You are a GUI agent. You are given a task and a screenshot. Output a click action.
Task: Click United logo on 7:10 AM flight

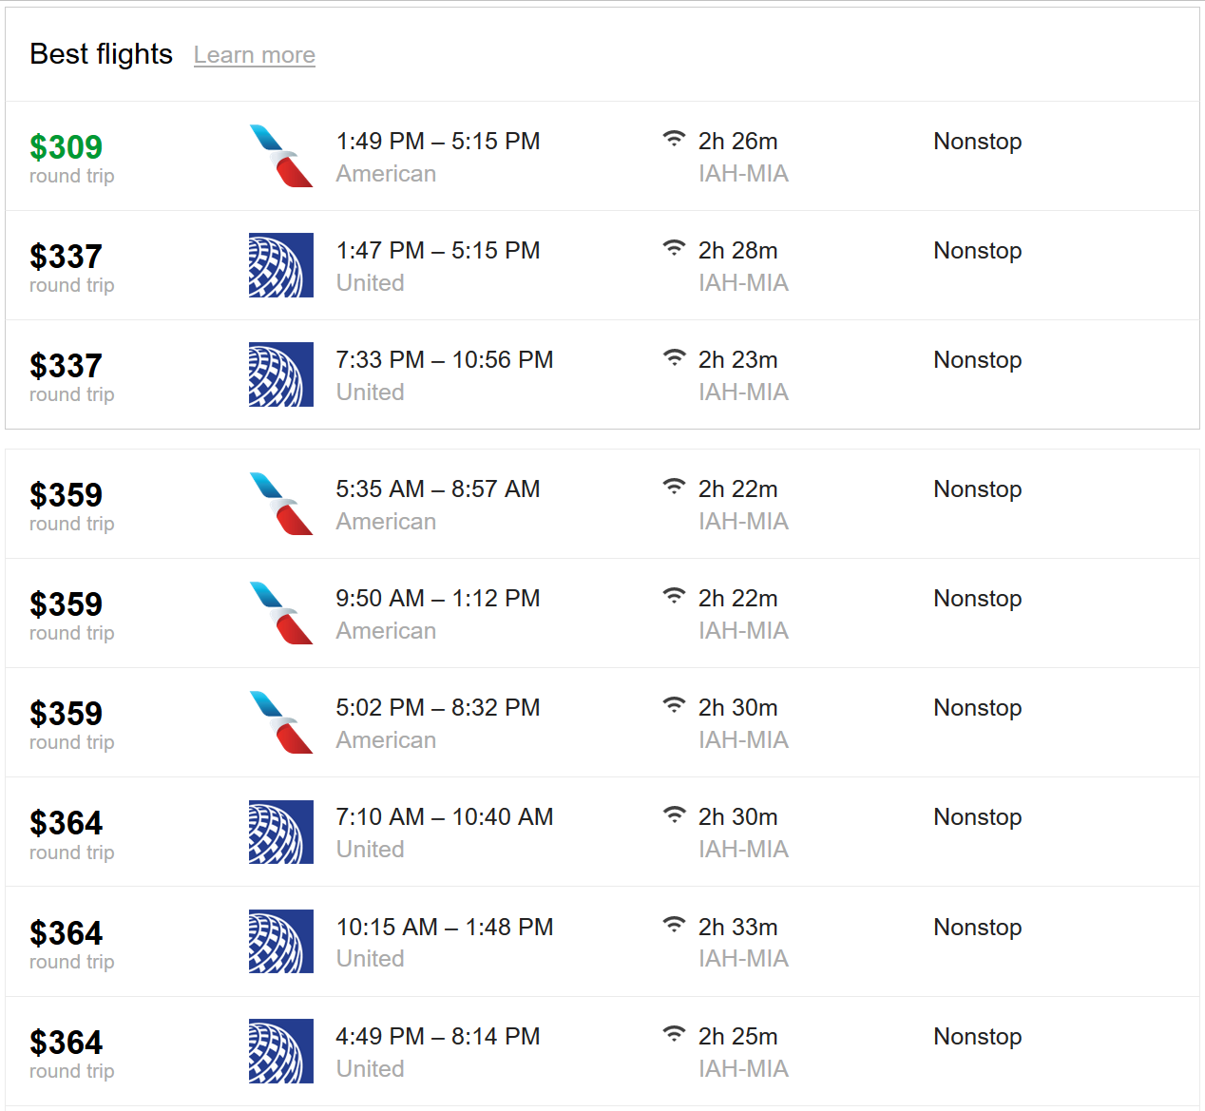[x=281, y=832]
